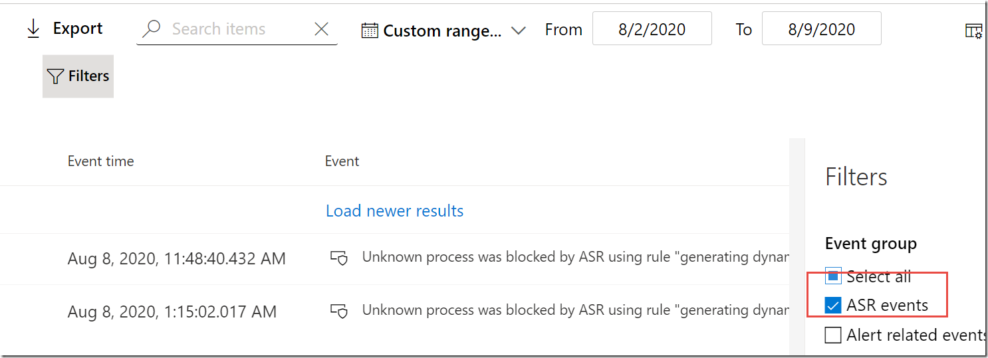
Task: Click the Event column header
Action: click(342, 161)
